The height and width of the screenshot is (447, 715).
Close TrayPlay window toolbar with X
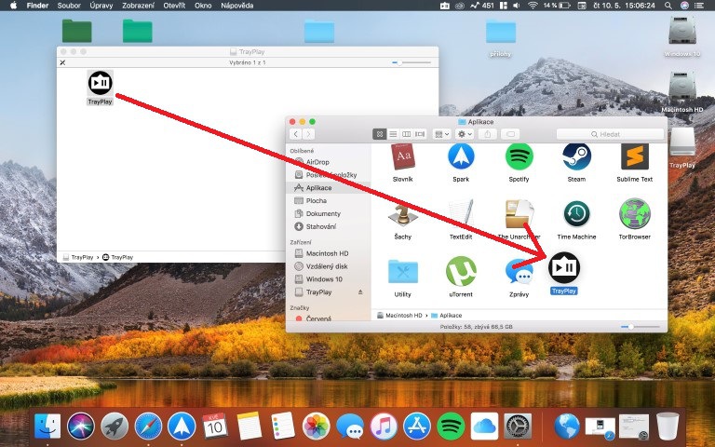[x=63, y=62]
